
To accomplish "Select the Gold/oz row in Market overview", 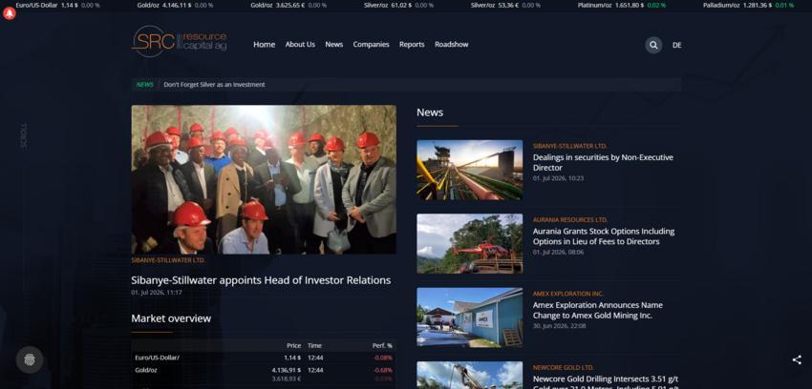I will point(264,374).
